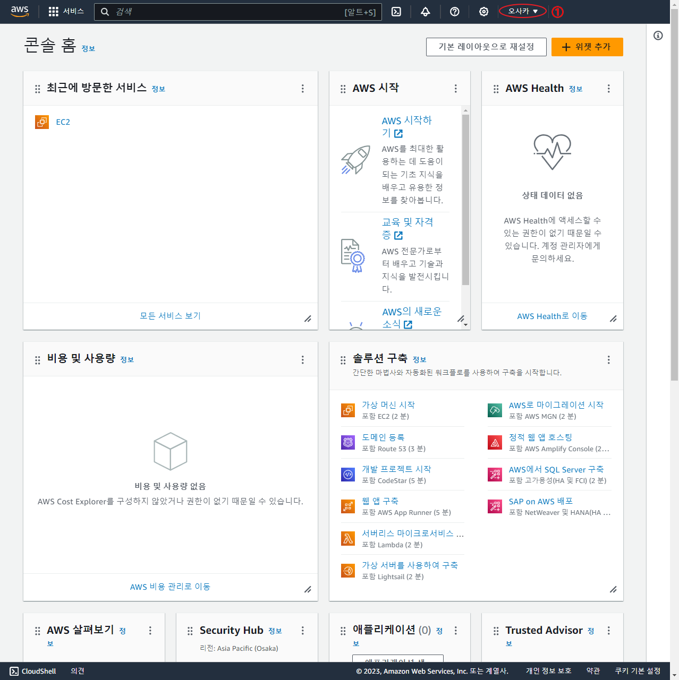The image size is (679, 680).
Task: Open options menu of AWS 시작 widget
Action: coord(455,89)
